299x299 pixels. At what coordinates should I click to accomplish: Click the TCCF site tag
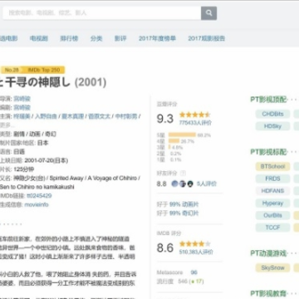pyautogui.click(x=272, y=228)
